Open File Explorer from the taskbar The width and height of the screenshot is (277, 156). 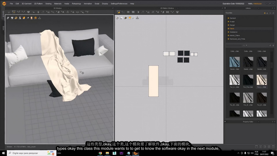coord(107,153)
